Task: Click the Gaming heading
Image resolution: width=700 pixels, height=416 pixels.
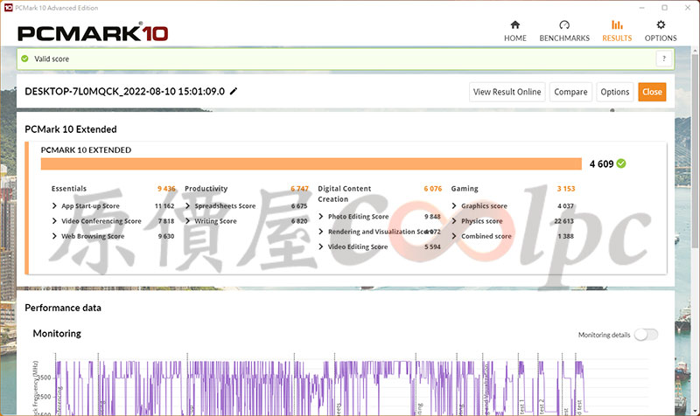Action: coord(465,189)
